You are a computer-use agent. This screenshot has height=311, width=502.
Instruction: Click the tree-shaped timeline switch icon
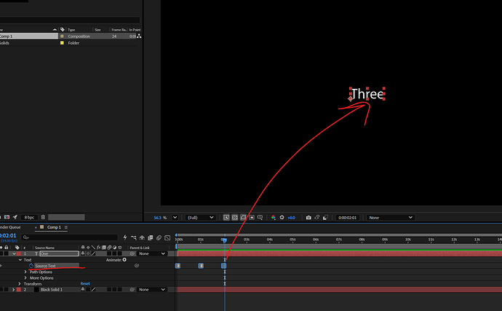[x=134, y=237]
